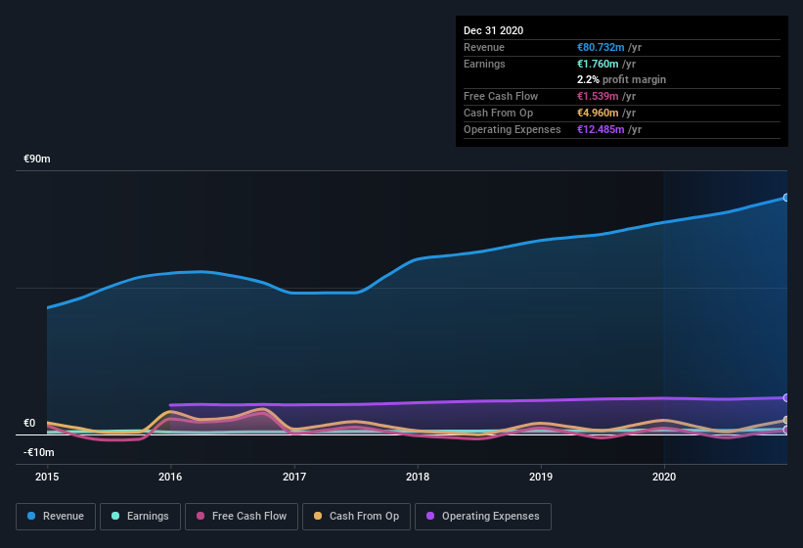Click the Operating Expenses line end marker

786,398
